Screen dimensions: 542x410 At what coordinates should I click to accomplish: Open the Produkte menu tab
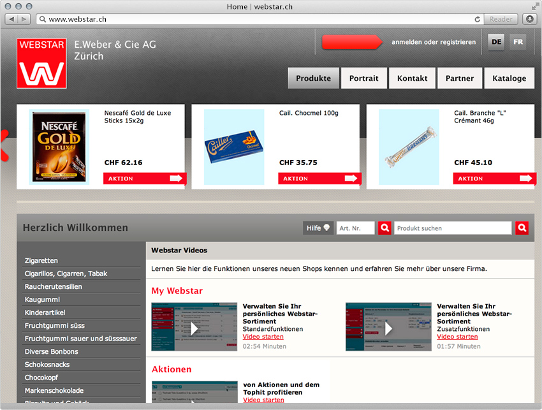[x=313, y=78]
